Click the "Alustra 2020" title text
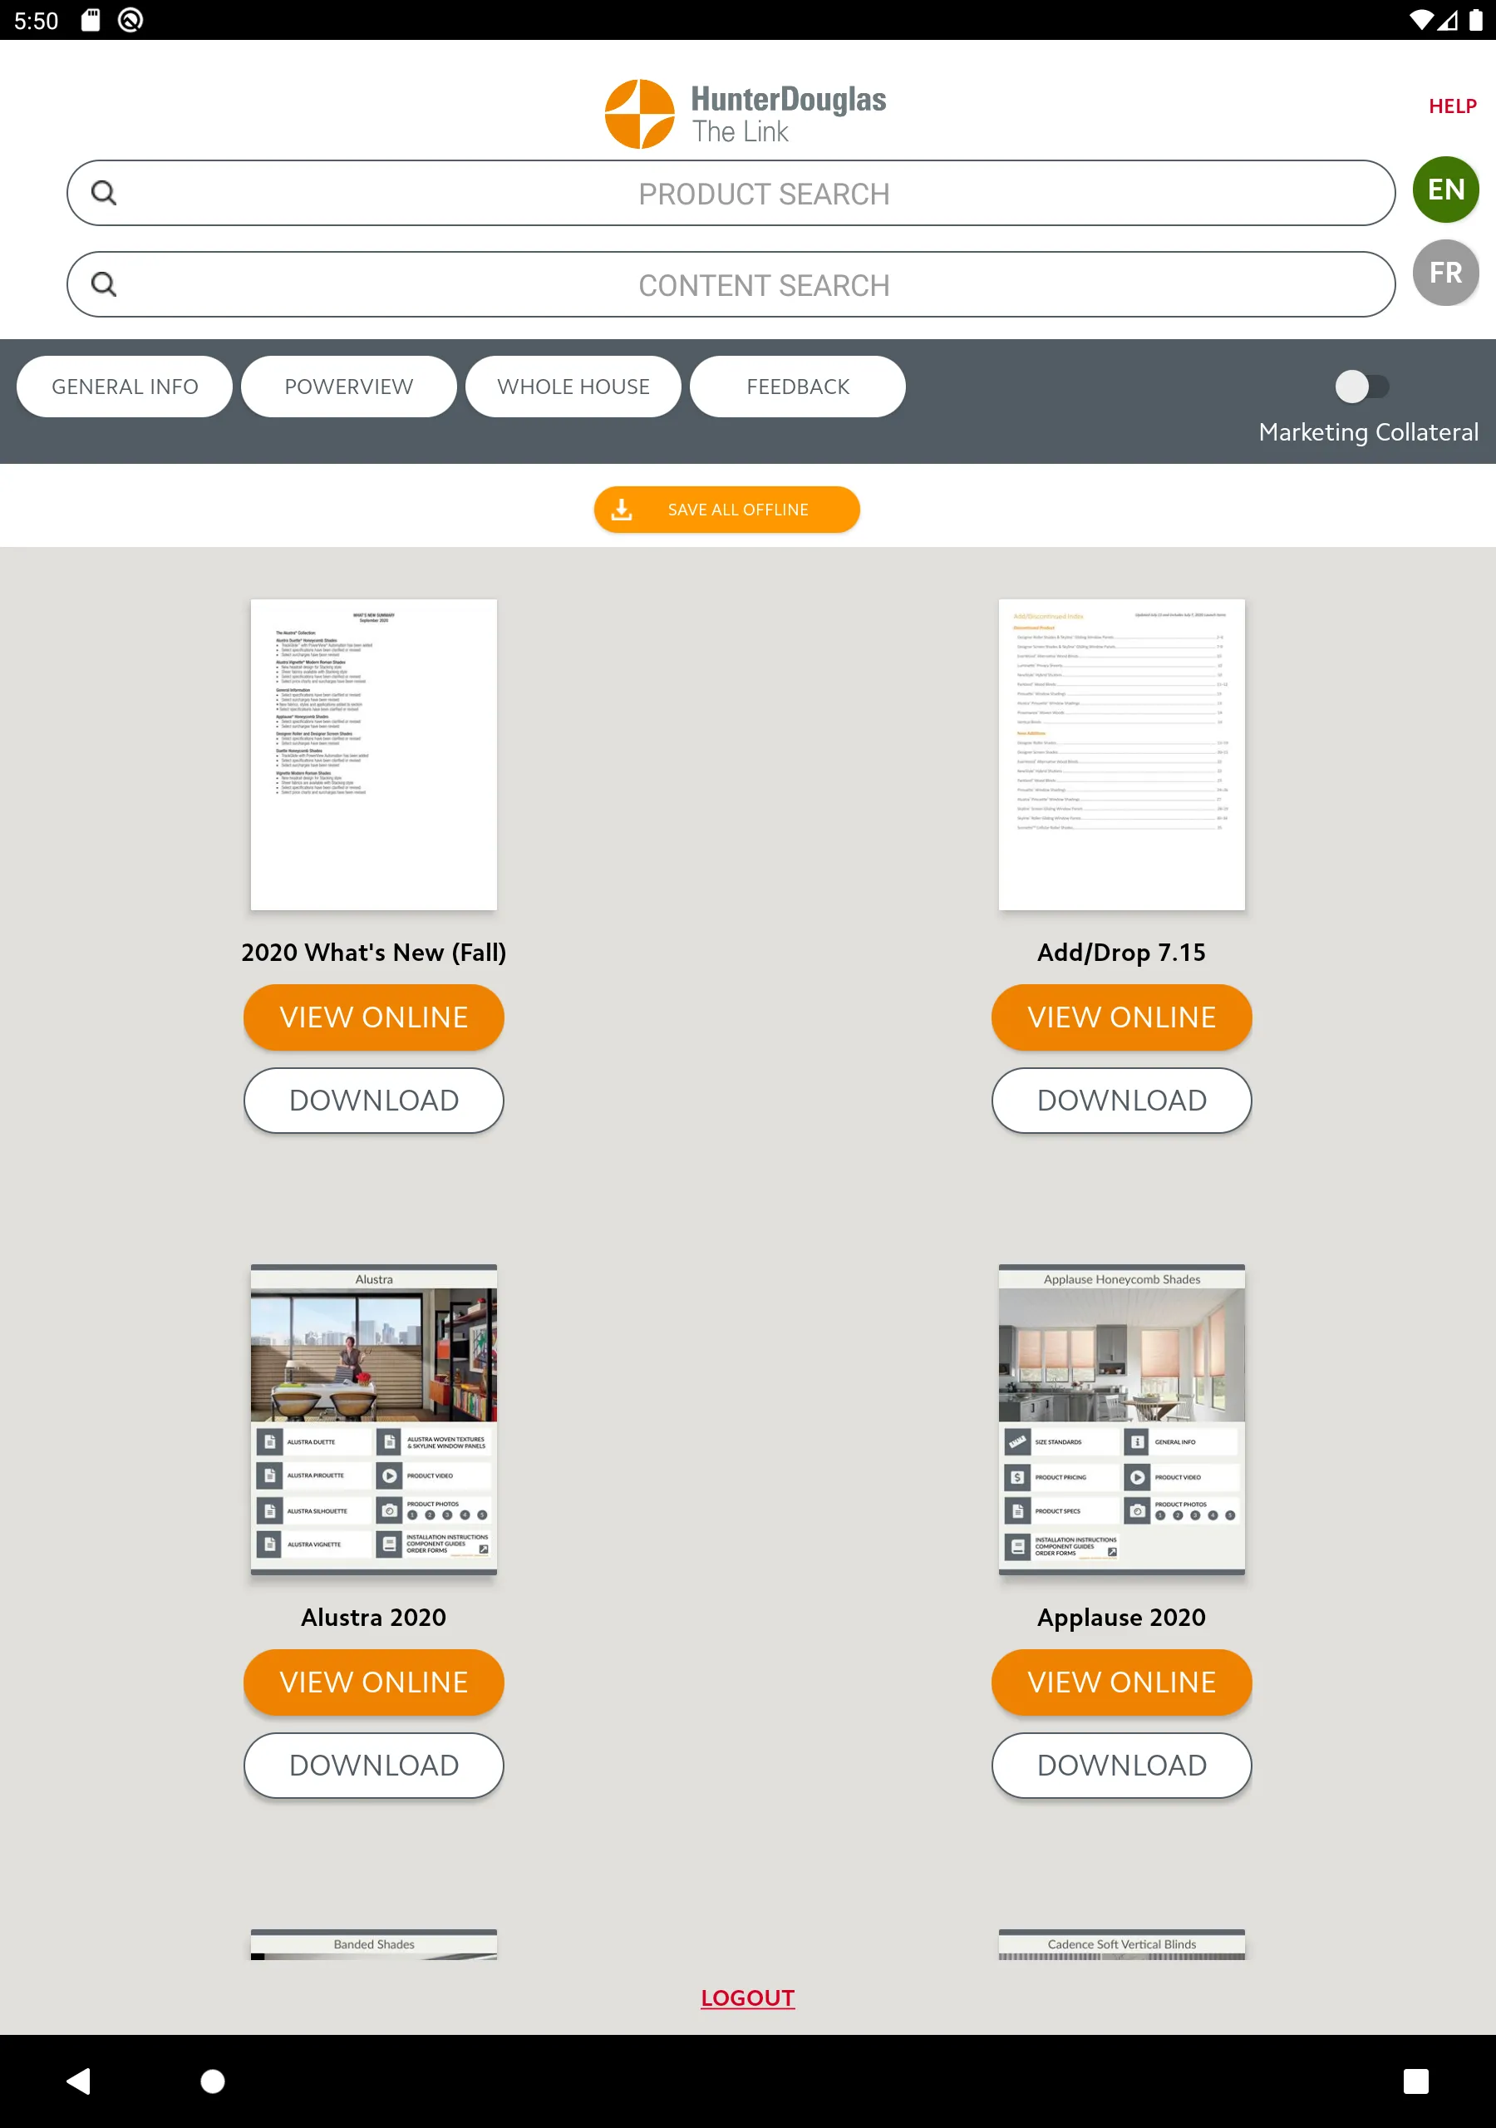Image resolution: width=1496 pixels, height=2128 pixels. tap(373, 1618)
